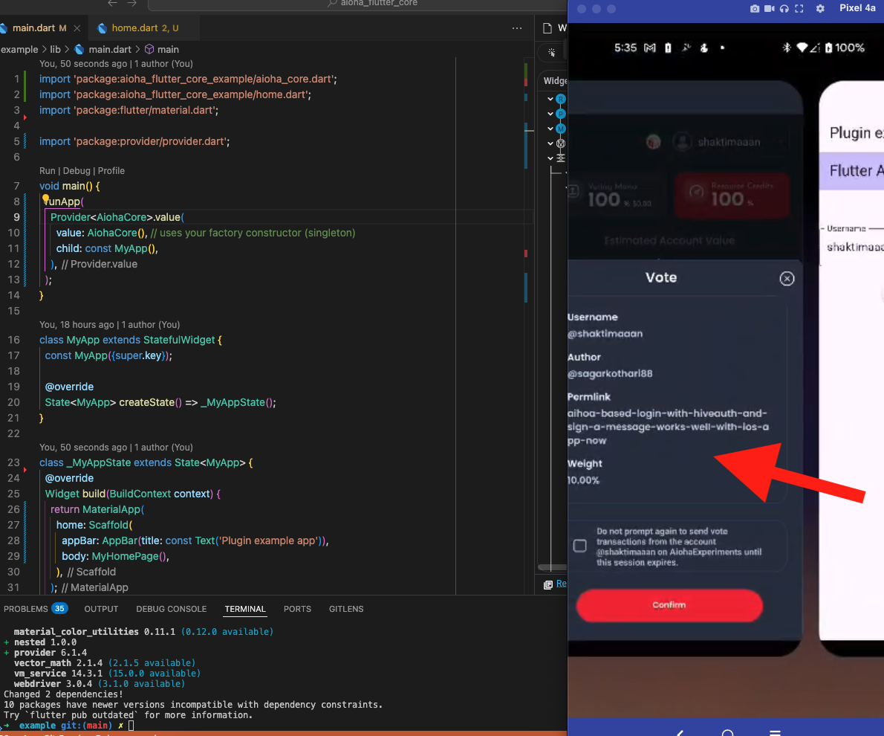Collapse the 'P' widget tree node
884x736 pixels.
click(550, 114)
